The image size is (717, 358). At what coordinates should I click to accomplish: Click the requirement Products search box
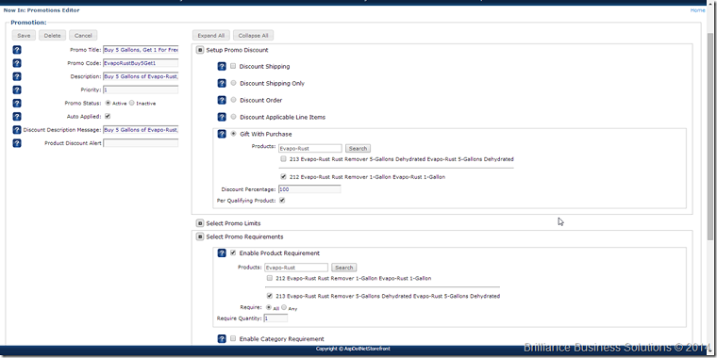296,268
